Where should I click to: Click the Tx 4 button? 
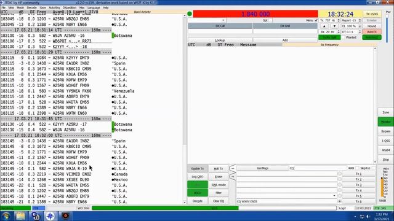pos(358,190)
